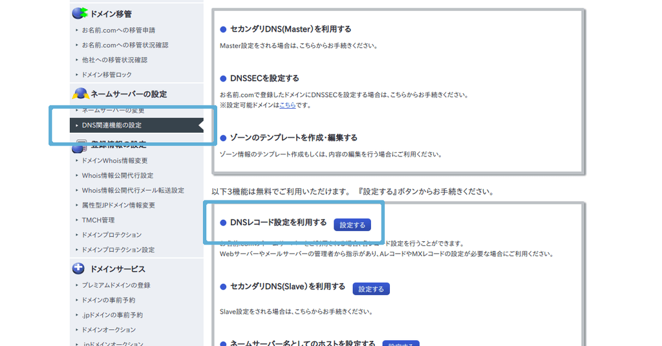The image size is (662, 346).
Task: Click the ドメインサービス plus icon
Action: click(78, 268)
